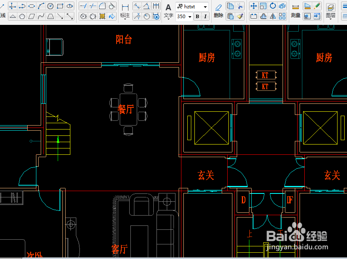Select the trapezoid shape tool
This screenshot has width=347, height=259.
51,16
